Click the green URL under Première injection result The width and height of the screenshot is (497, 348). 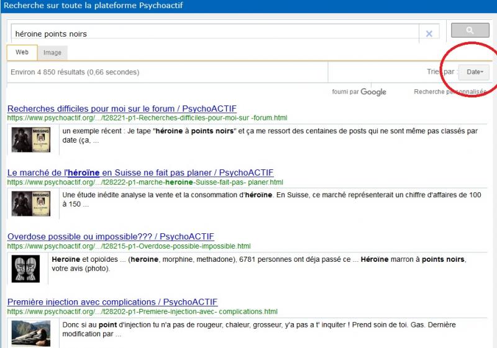point(142,311)
